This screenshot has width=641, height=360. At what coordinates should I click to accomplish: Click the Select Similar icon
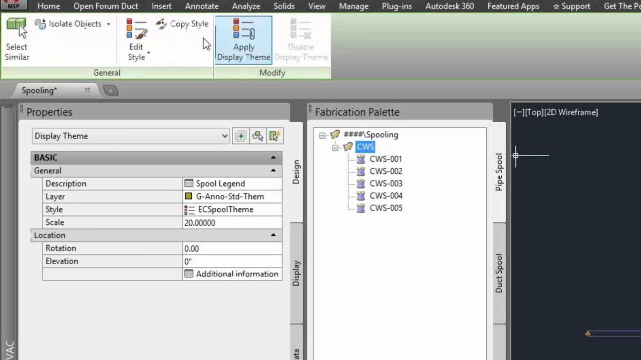tap(16, 27)
